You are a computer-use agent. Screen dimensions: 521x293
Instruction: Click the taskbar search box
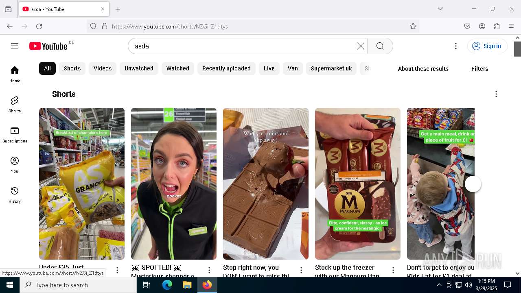coord(78,285)
